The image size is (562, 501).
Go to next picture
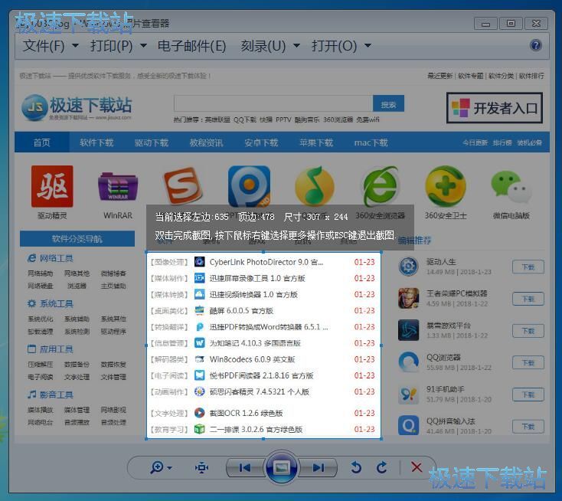pyautogui.click(x=319, y=467)
